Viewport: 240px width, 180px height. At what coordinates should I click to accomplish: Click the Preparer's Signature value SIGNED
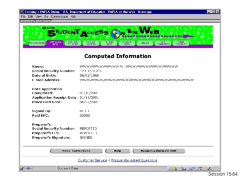pyautogui.click(x=86, y=137)
